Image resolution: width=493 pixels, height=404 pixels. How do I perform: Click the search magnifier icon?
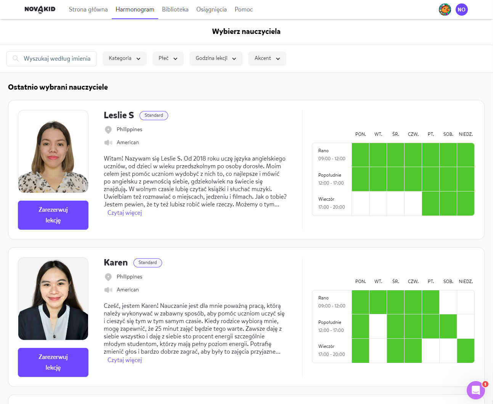point(16,58)
